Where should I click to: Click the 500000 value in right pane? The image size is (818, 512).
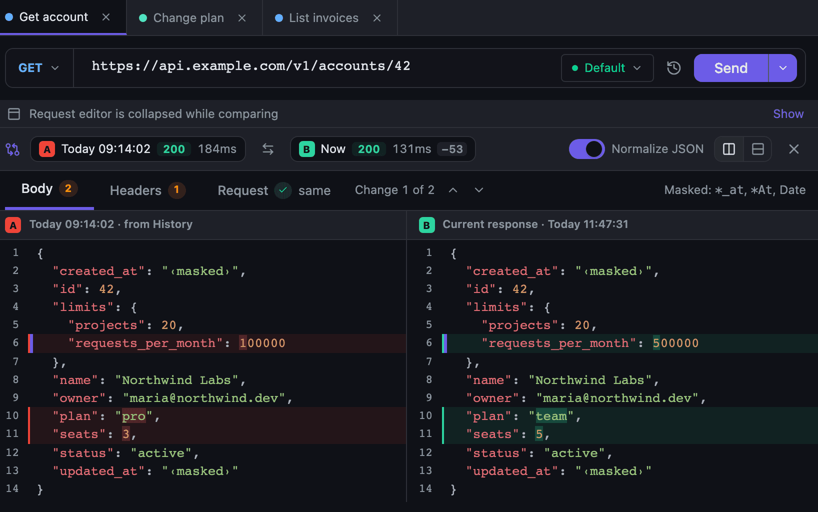click(x=675, y=343)
